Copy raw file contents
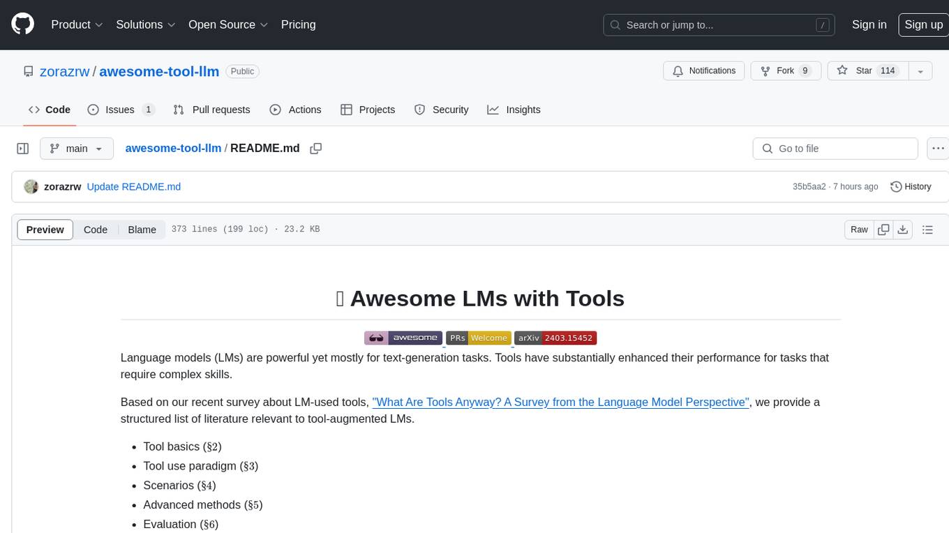Viewport: 949px width, 533px height. pyautogui.click(x=883, y=230)
